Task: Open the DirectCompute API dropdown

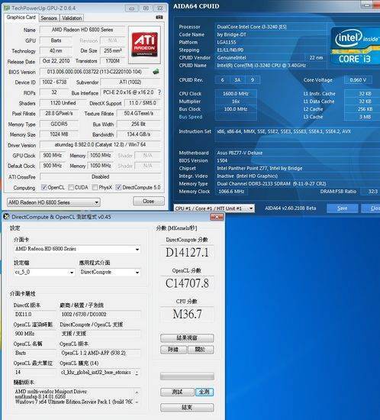Action: [x=110, y=272]
